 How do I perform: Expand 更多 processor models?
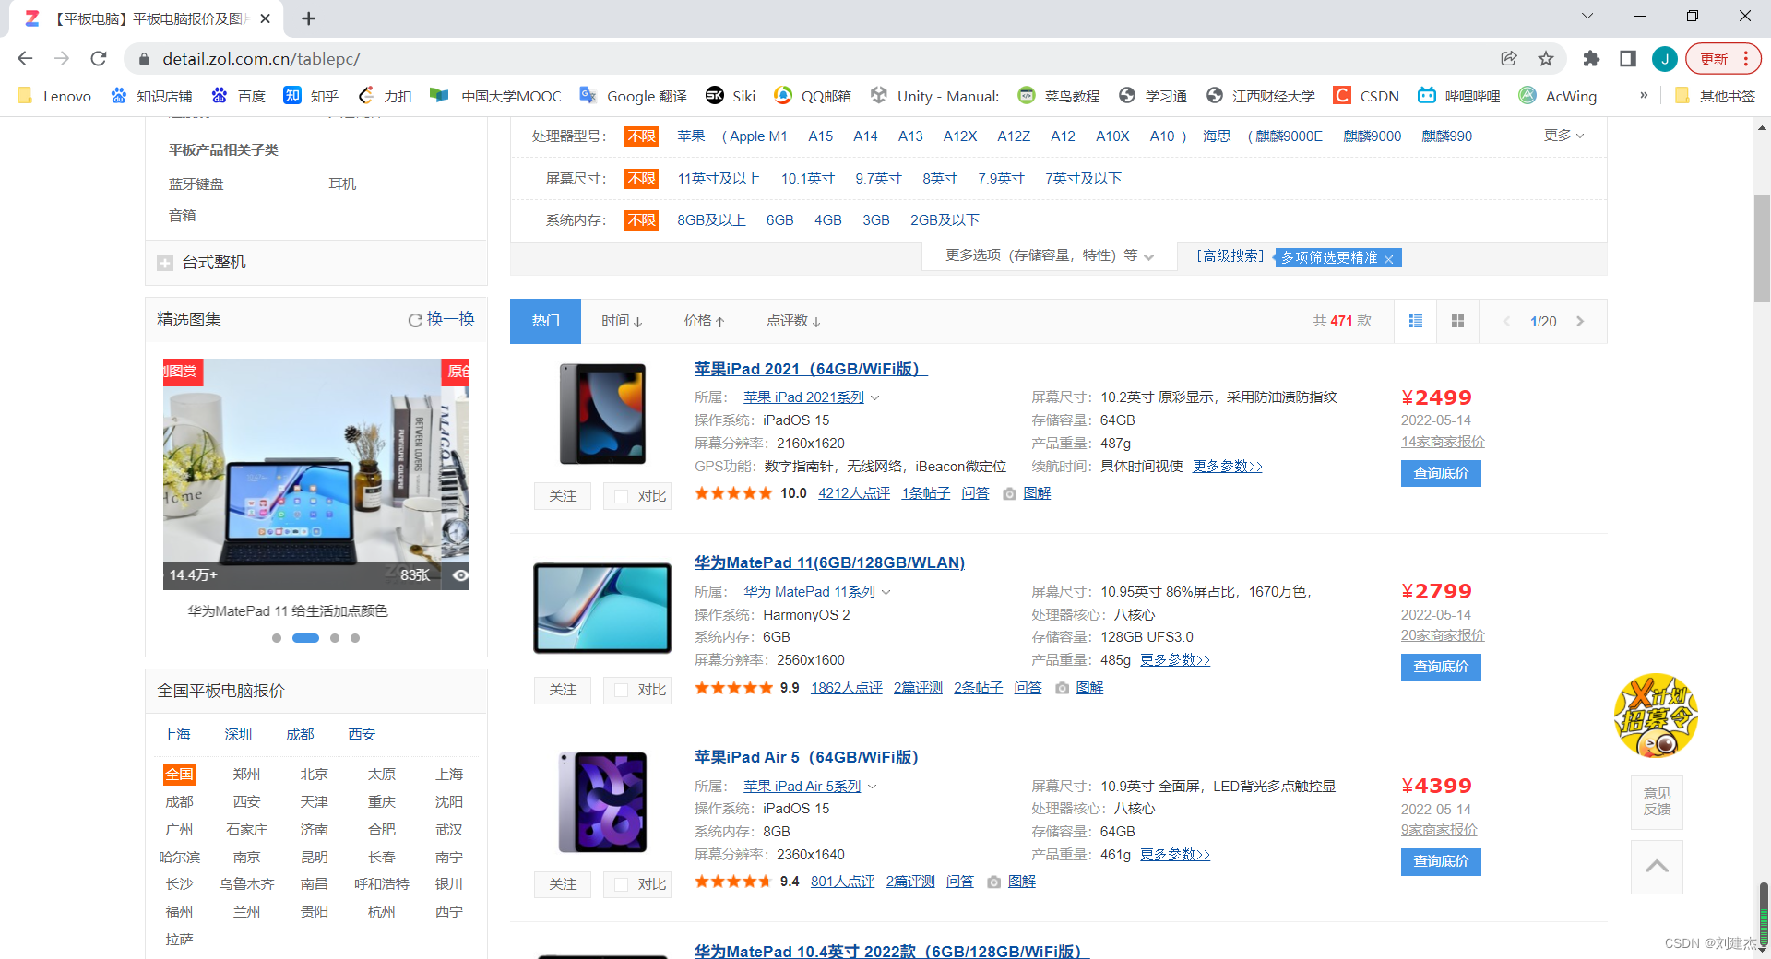click(1563, 136)
